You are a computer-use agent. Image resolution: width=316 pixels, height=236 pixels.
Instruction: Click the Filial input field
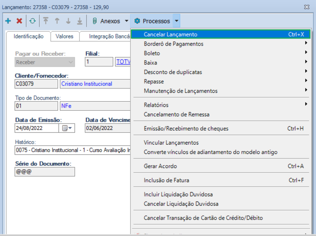99,62
